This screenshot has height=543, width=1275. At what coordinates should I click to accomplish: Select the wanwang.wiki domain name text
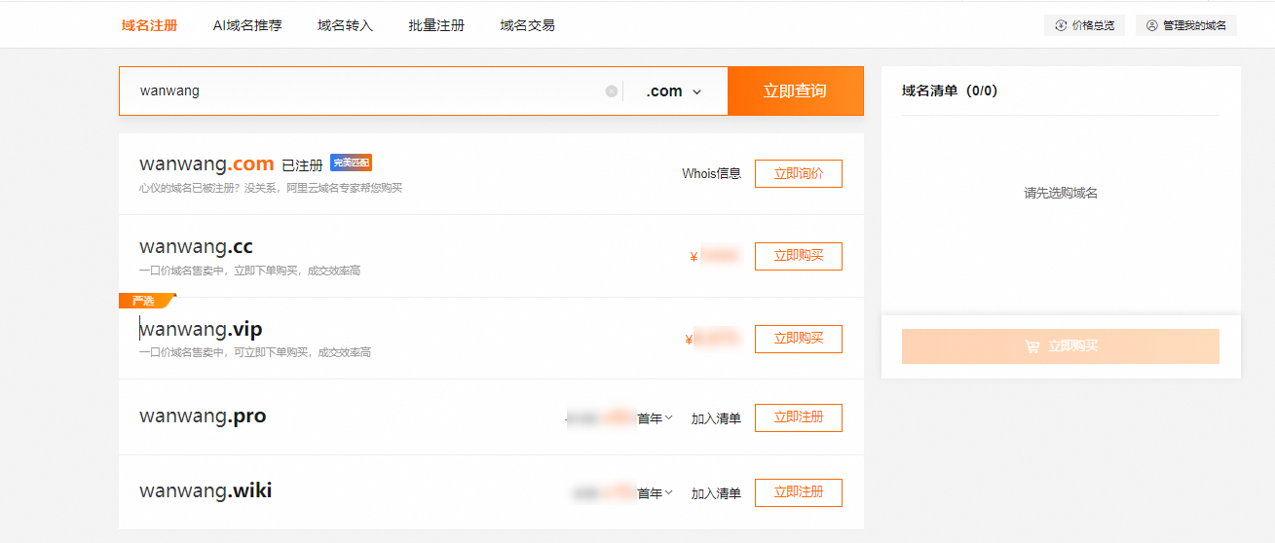coord(206,490)
